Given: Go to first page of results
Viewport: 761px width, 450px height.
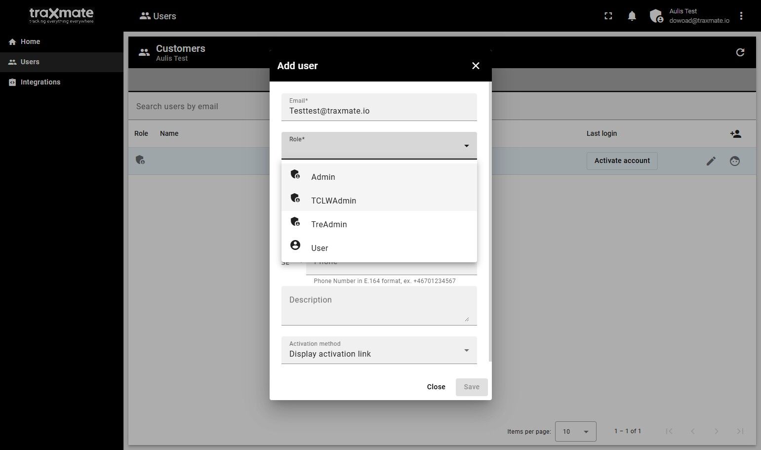Looking at the screenshot, I should pyautogui.click(x=669, y=431).
